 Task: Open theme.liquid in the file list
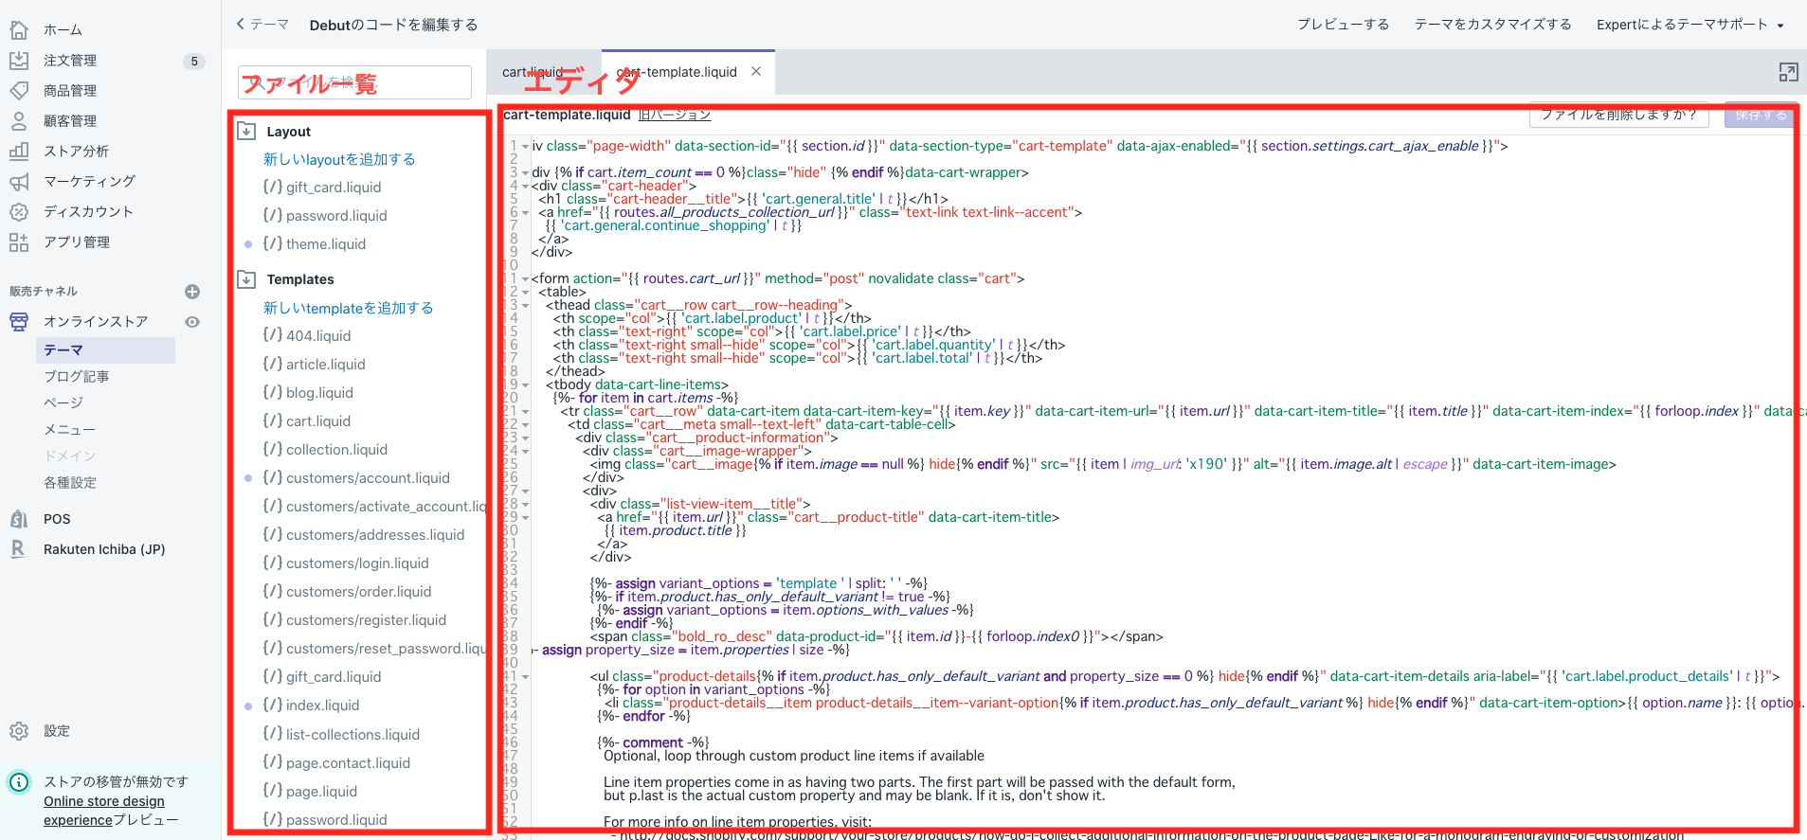[x=325, y=244]
